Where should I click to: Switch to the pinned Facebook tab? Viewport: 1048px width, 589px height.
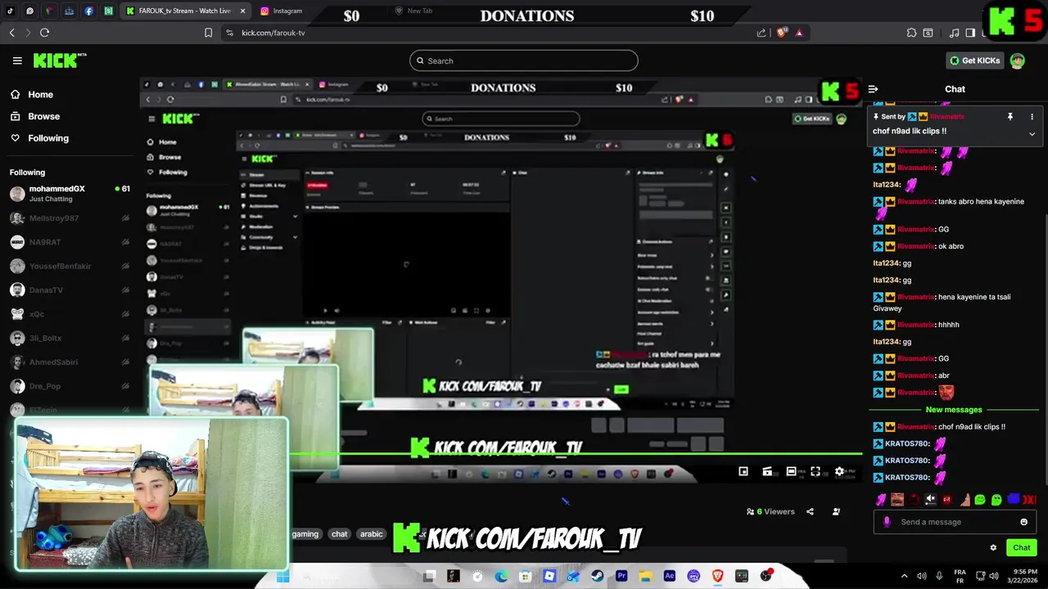point(88,11)
